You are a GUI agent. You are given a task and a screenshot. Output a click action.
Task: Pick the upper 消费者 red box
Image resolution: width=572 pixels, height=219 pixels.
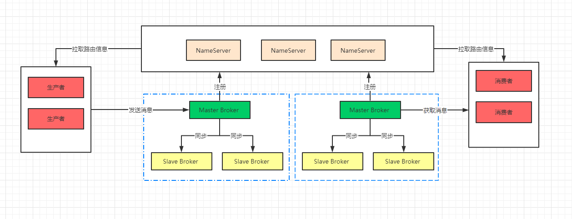click(504, 81)
